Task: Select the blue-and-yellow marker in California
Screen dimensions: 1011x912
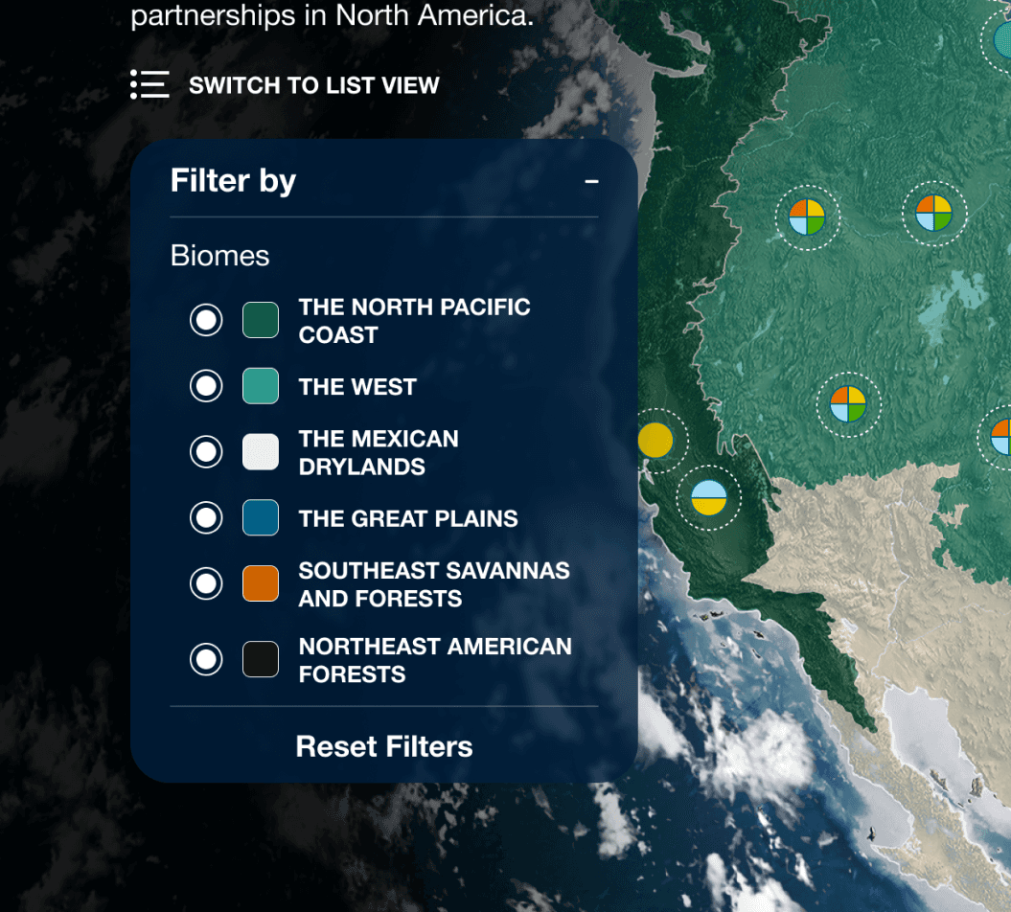Action: pos(708,499)
